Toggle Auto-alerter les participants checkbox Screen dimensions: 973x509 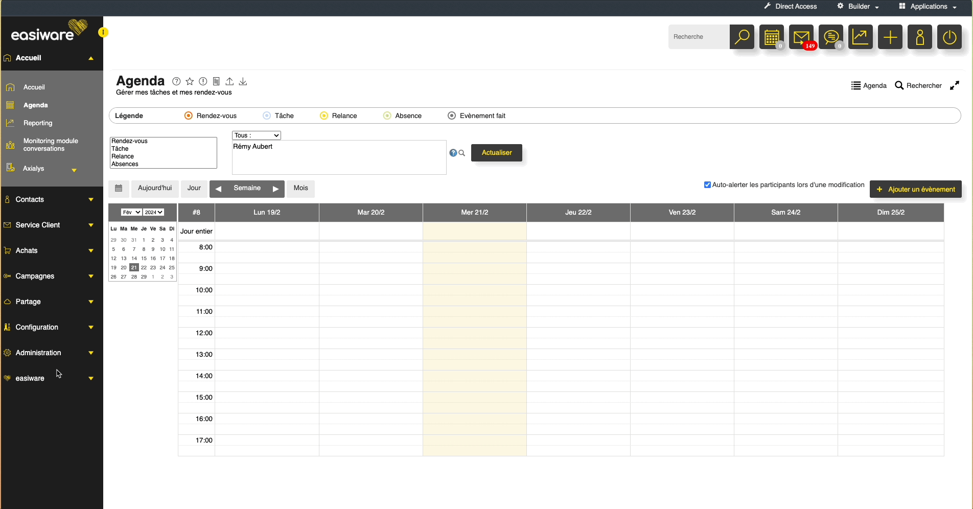[707, 185]
